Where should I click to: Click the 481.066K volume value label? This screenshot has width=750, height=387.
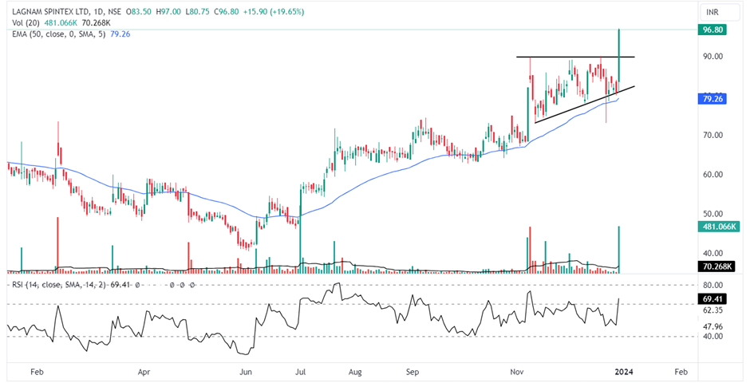point(717,226)
